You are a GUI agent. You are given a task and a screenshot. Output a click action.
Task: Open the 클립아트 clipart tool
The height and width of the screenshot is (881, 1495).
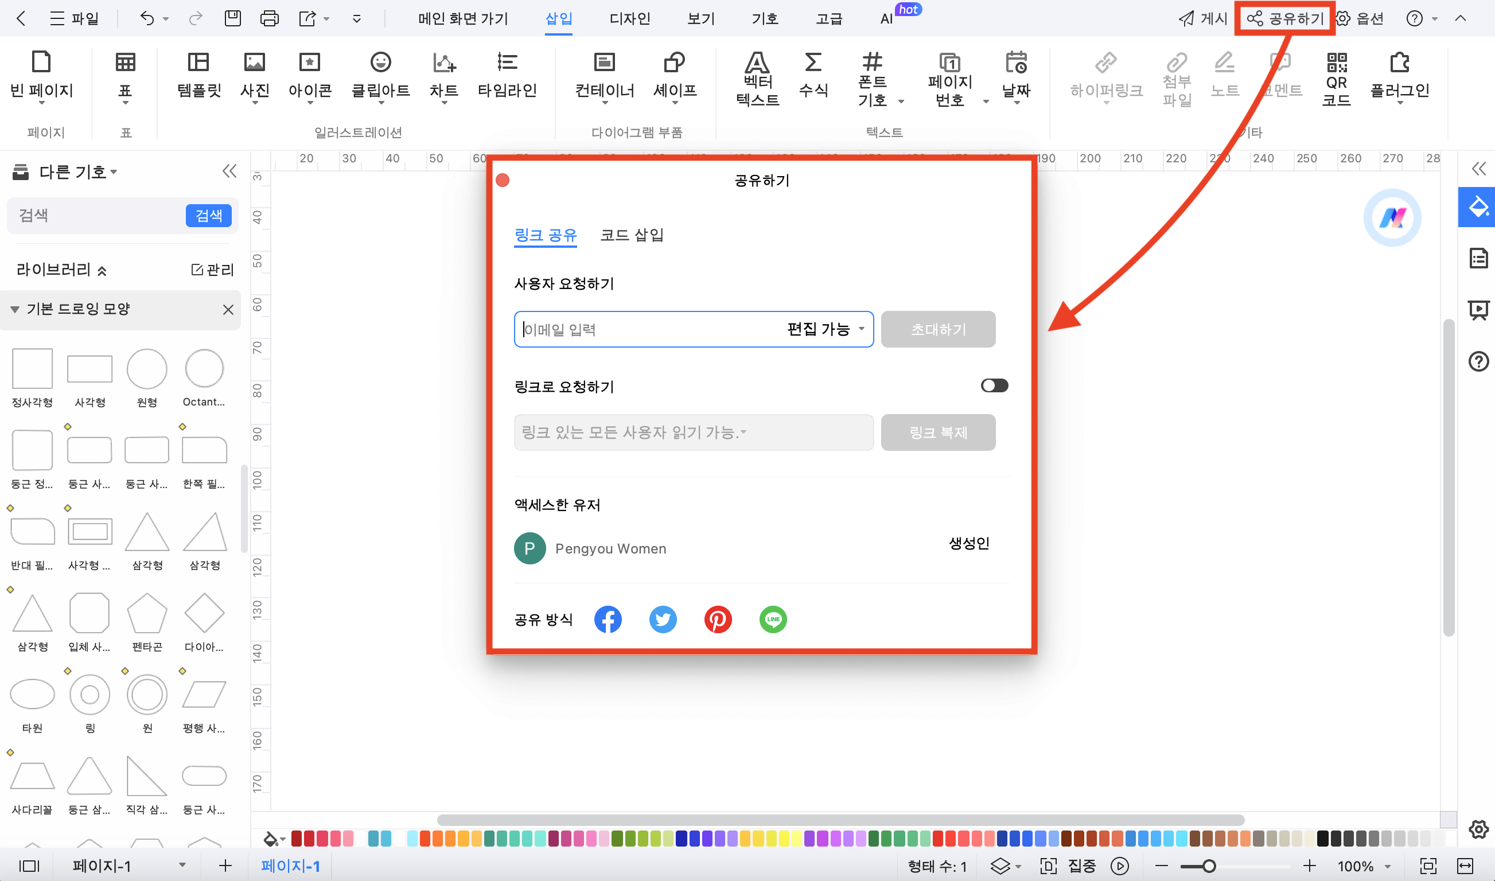click(x=380, y=77)
